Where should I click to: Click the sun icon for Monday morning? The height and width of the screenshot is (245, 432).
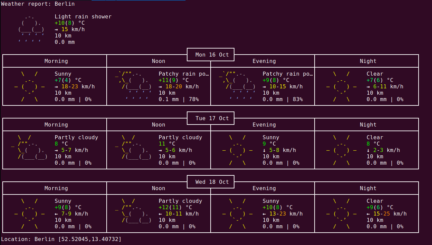29,87
